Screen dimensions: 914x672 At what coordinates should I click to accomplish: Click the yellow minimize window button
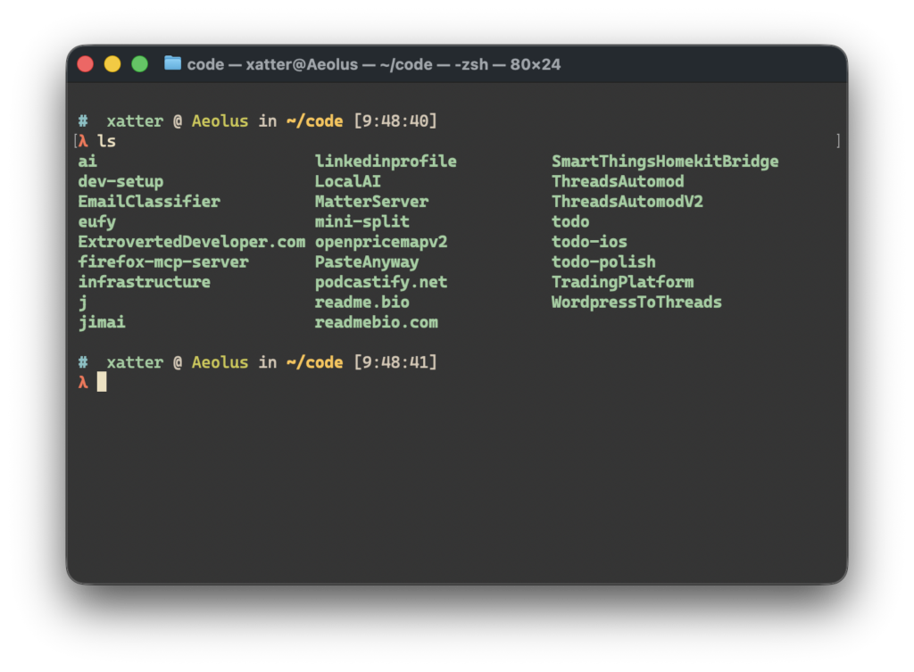coord(112,64)
